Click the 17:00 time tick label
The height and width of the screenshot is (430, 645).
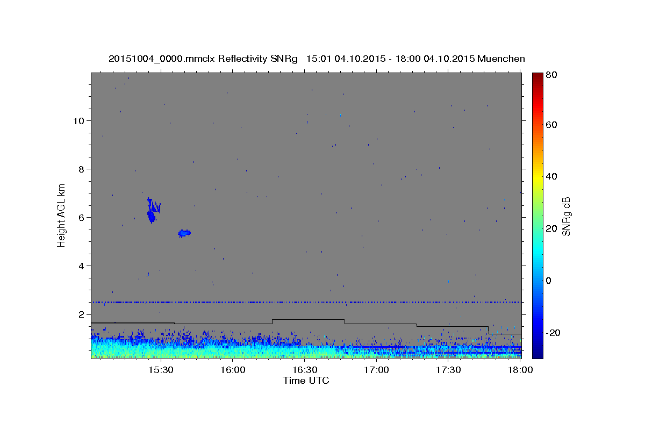pos(377,370)
